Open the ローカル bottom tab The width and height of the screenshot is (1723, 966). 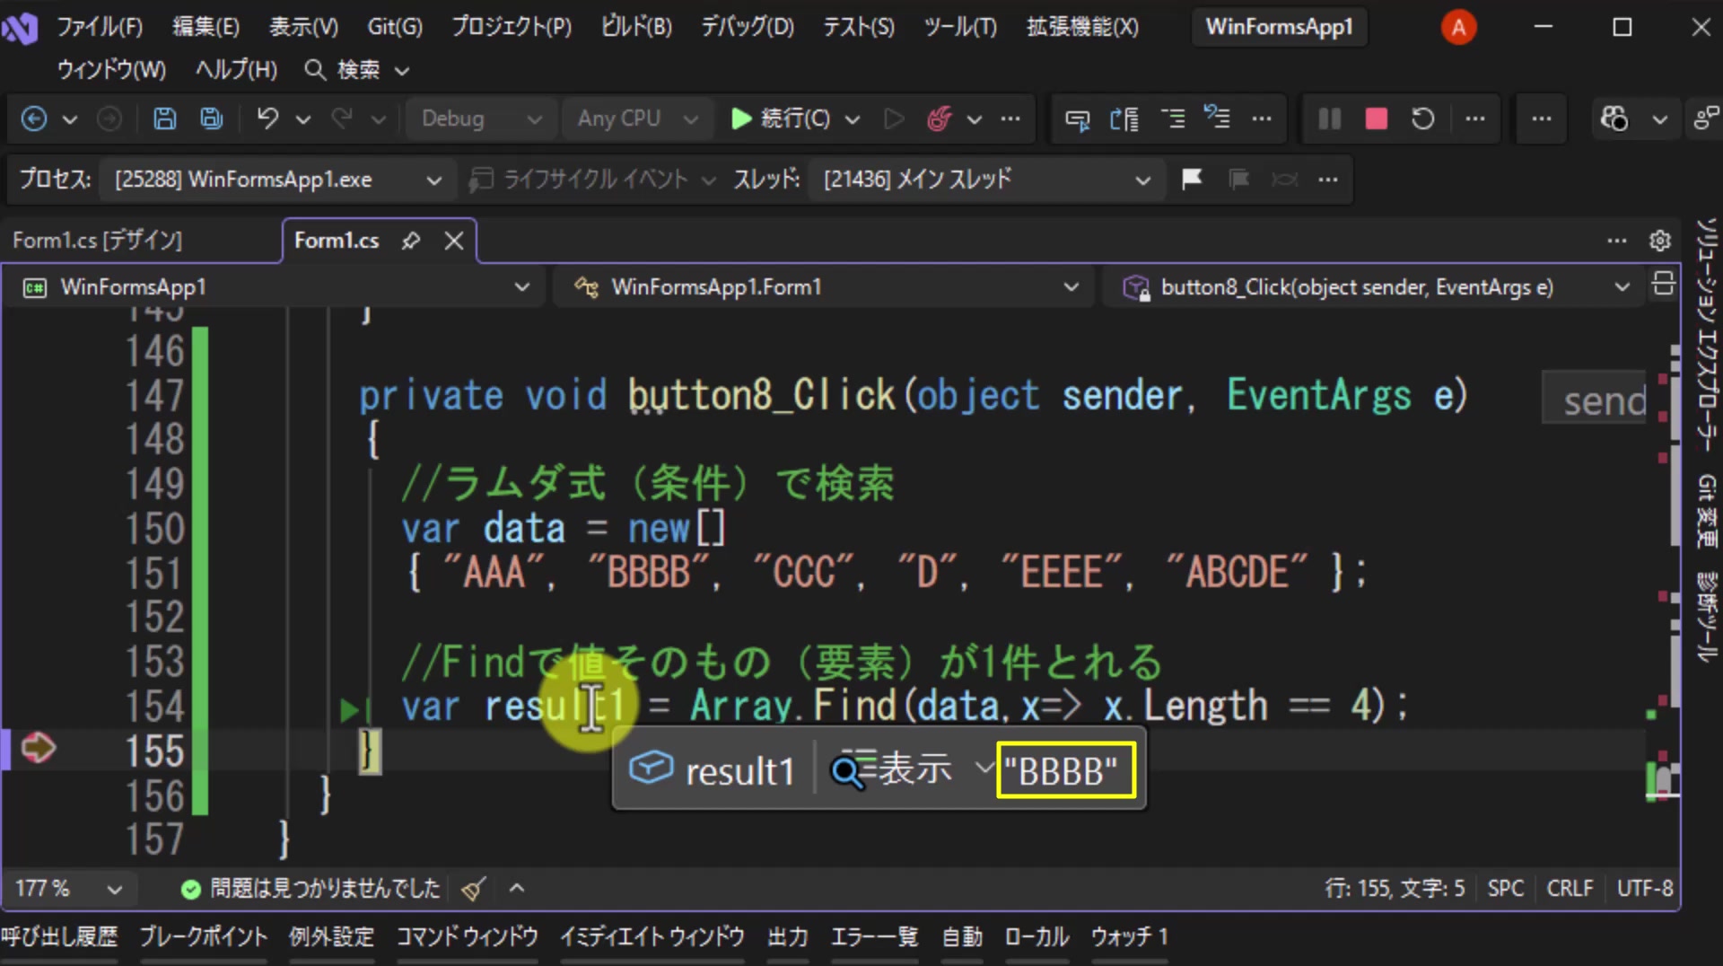(1036, 937)
